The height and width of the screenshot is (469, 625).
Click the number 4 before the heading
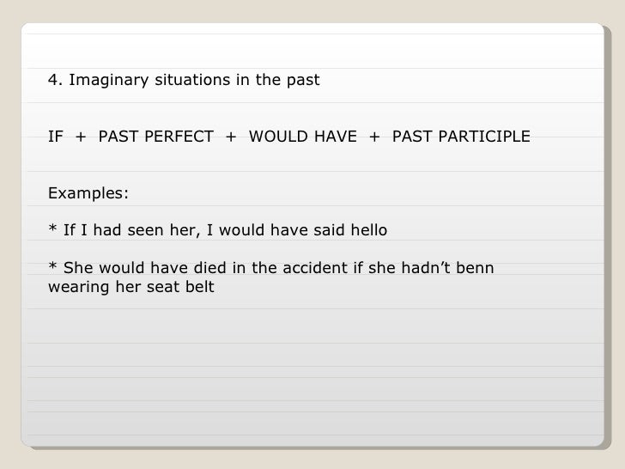click(53, 80)
